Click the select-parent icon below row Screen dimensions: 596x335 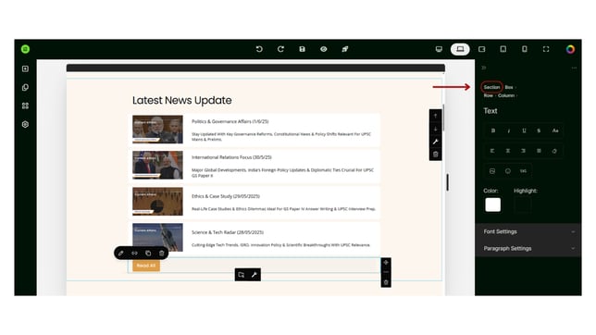(x=241, y=275)
